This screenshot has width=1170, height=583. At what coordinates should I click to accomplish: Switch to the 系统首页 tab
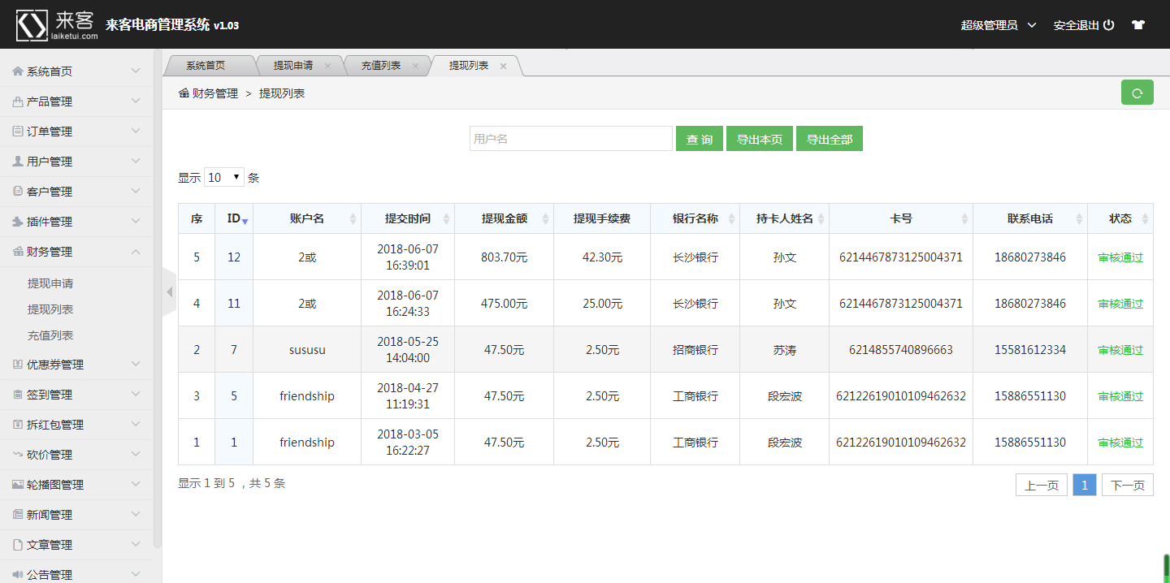point(206,66)
